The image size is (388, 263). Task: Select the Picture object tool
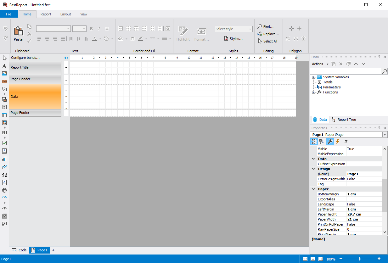click(x=4, y=74)
